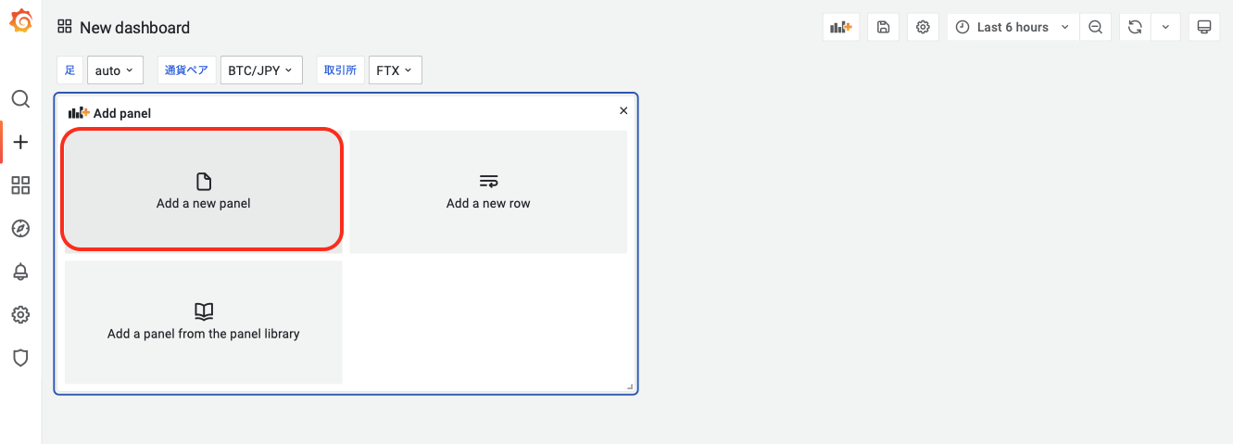Expand the refresh interval dropdown arrow

pos(1165,27)
